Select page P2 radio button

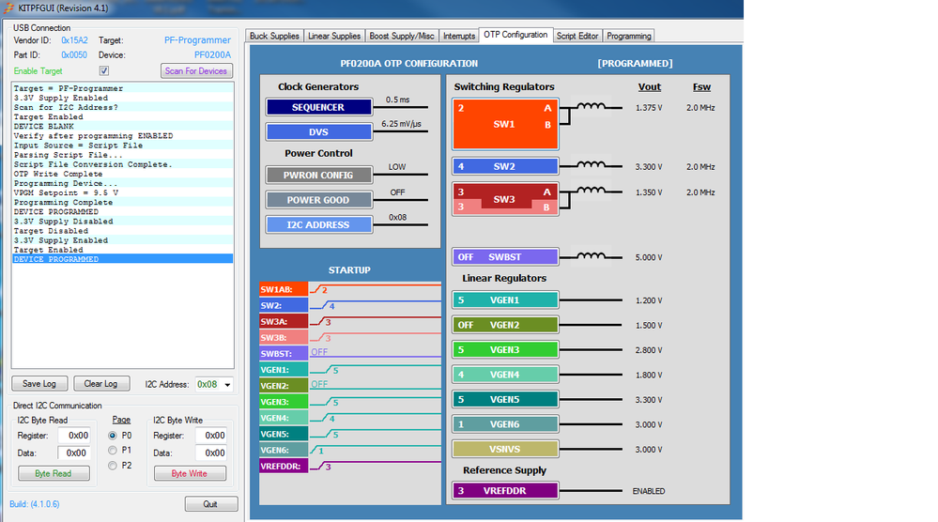tap(113, 465)
